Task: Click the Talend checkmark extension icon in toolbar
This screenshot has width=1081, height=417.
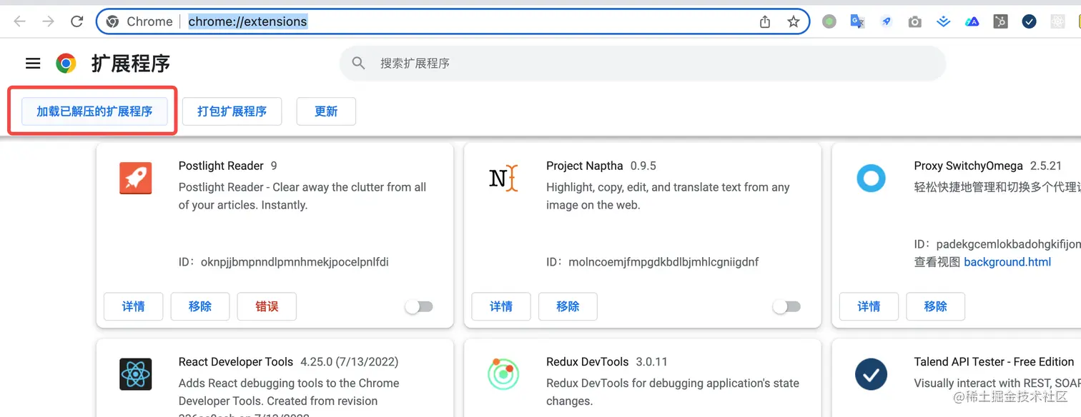Action: (x=1030, y=21)
